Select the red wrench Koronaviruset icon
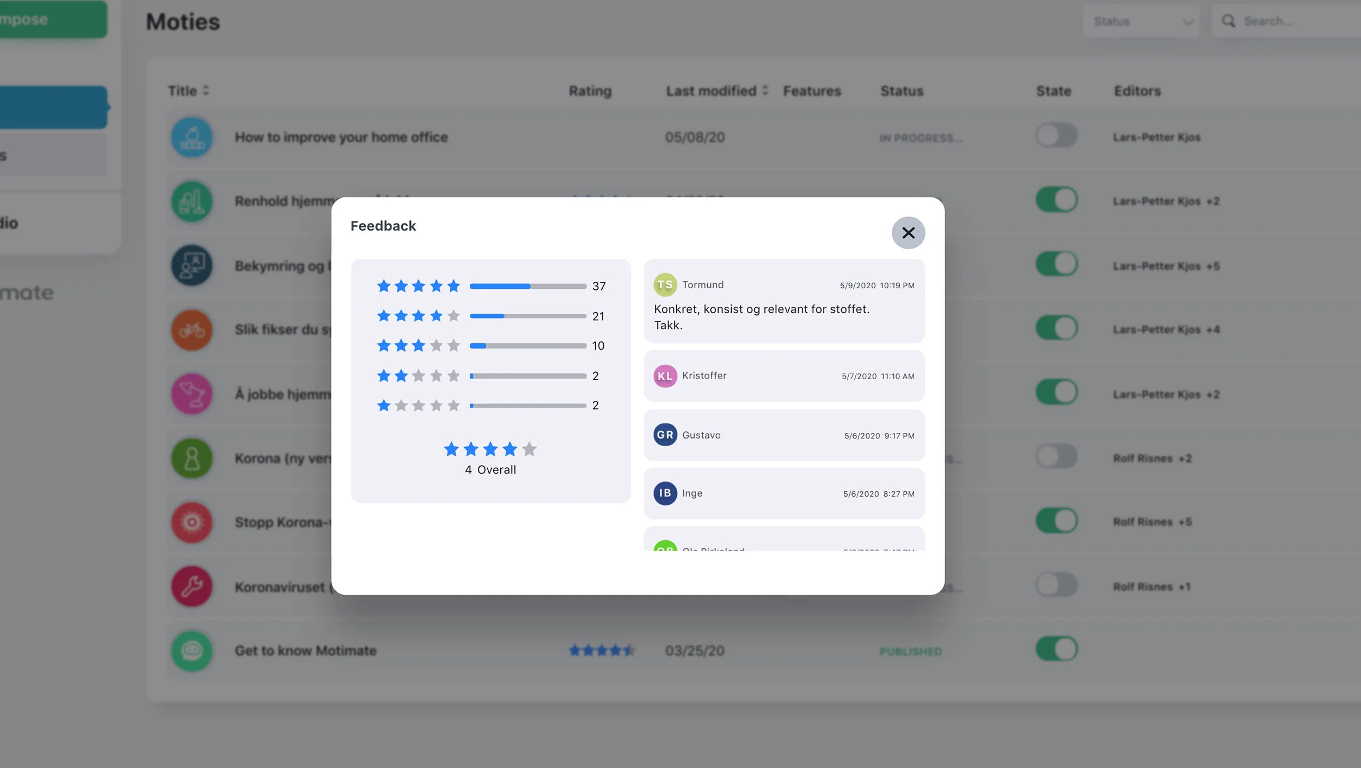Screen dimensions: 1361x768 coord(192,586)
